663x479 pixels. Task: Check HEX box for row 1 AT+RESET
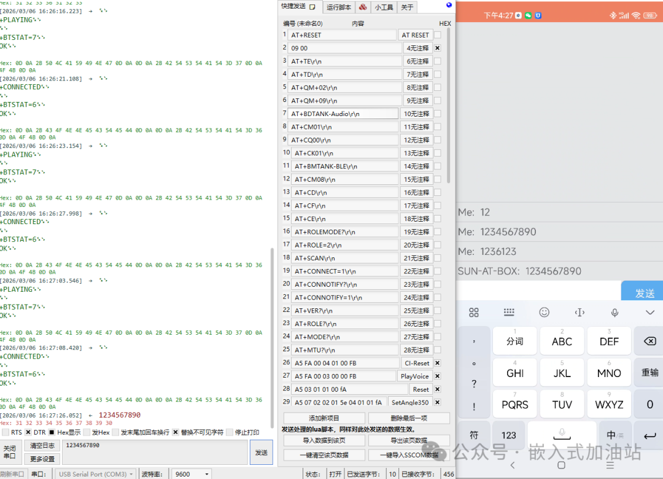(x=438, y=35)
